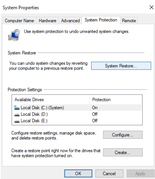Open the Hardware tab
Screen dimensions: 155x179
pyautogui.click(x=47, y=21)
